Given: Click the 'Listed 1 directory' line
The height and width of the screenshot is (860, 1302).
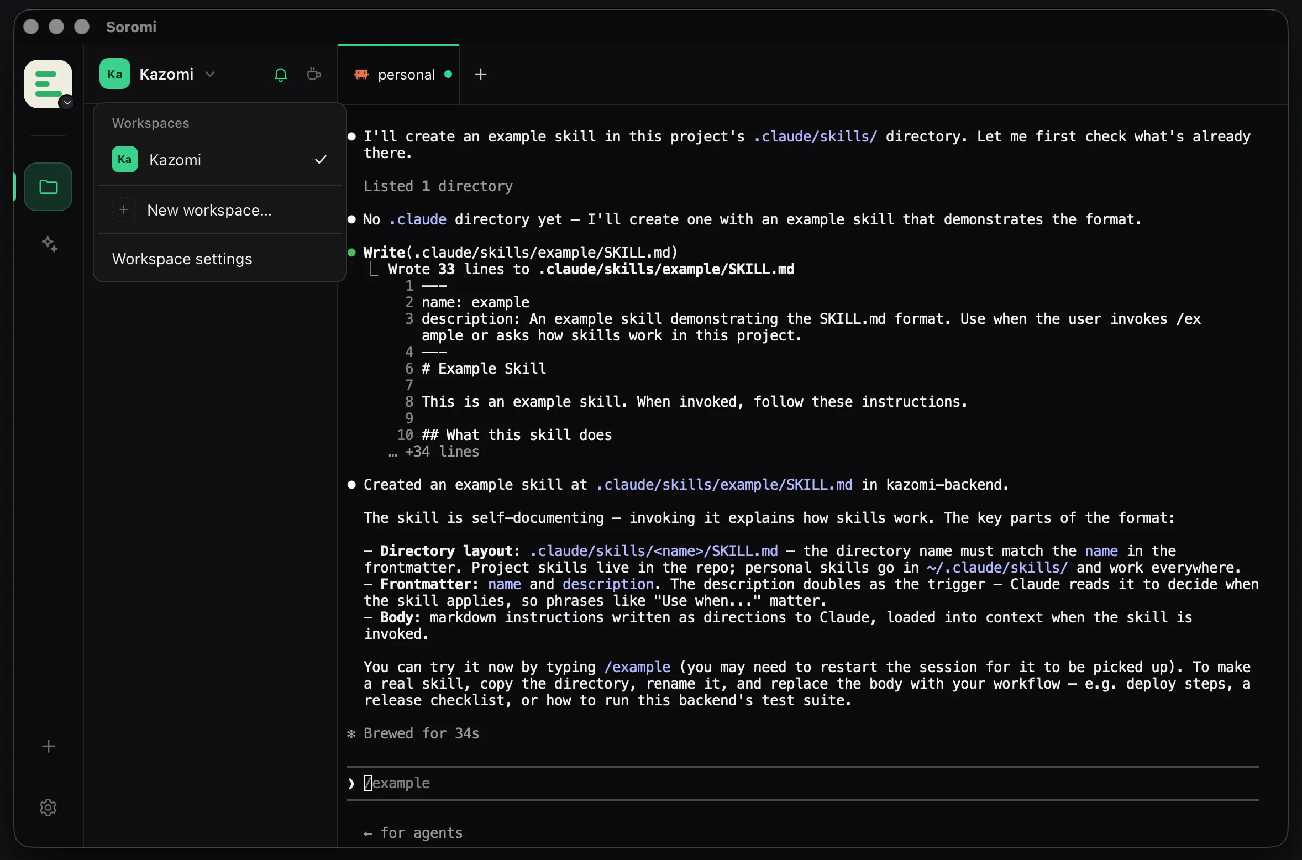Looking at the screenshot, I should pos(438,186).
